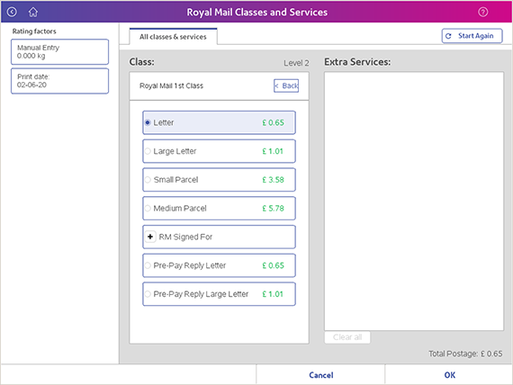Viewport: 513px width, 385px height.
Task: Click the back arrow icon in header
Action: click(x=12, y=12)
